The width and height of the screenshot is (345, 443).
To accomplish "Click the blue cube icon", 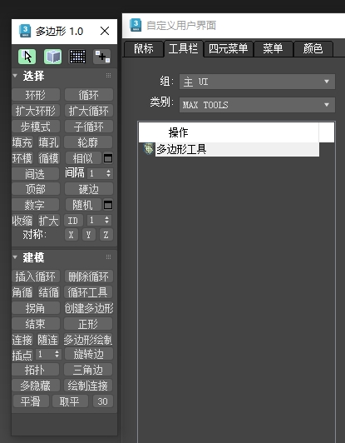I will tap(52, 57).
